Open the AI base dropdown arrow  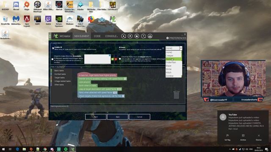coord(181,48)
